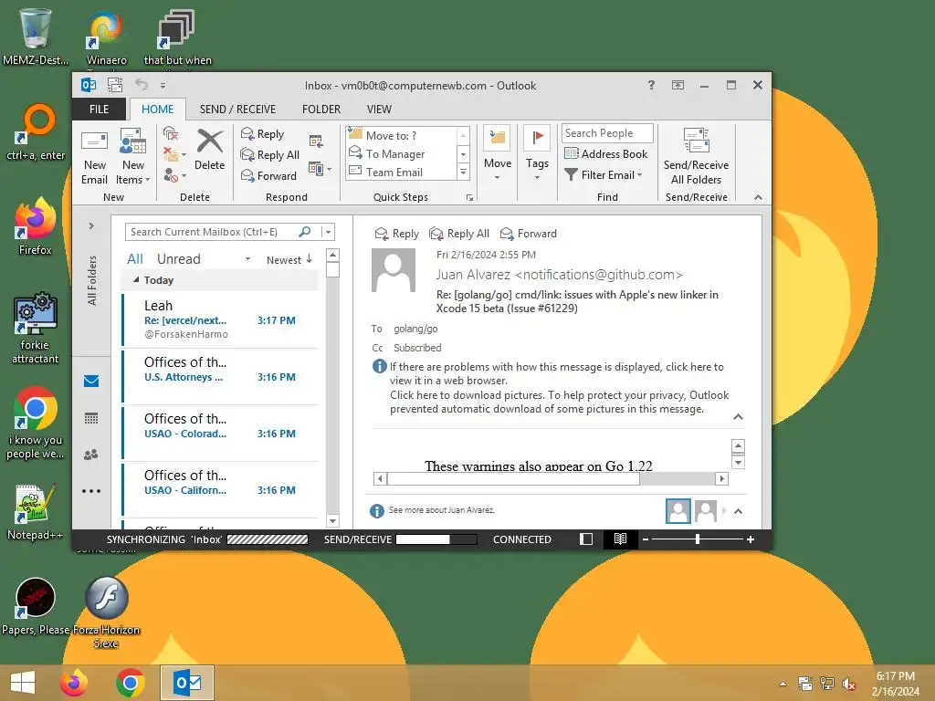
Task: Collapse the Today group
Action: (136, 279)
